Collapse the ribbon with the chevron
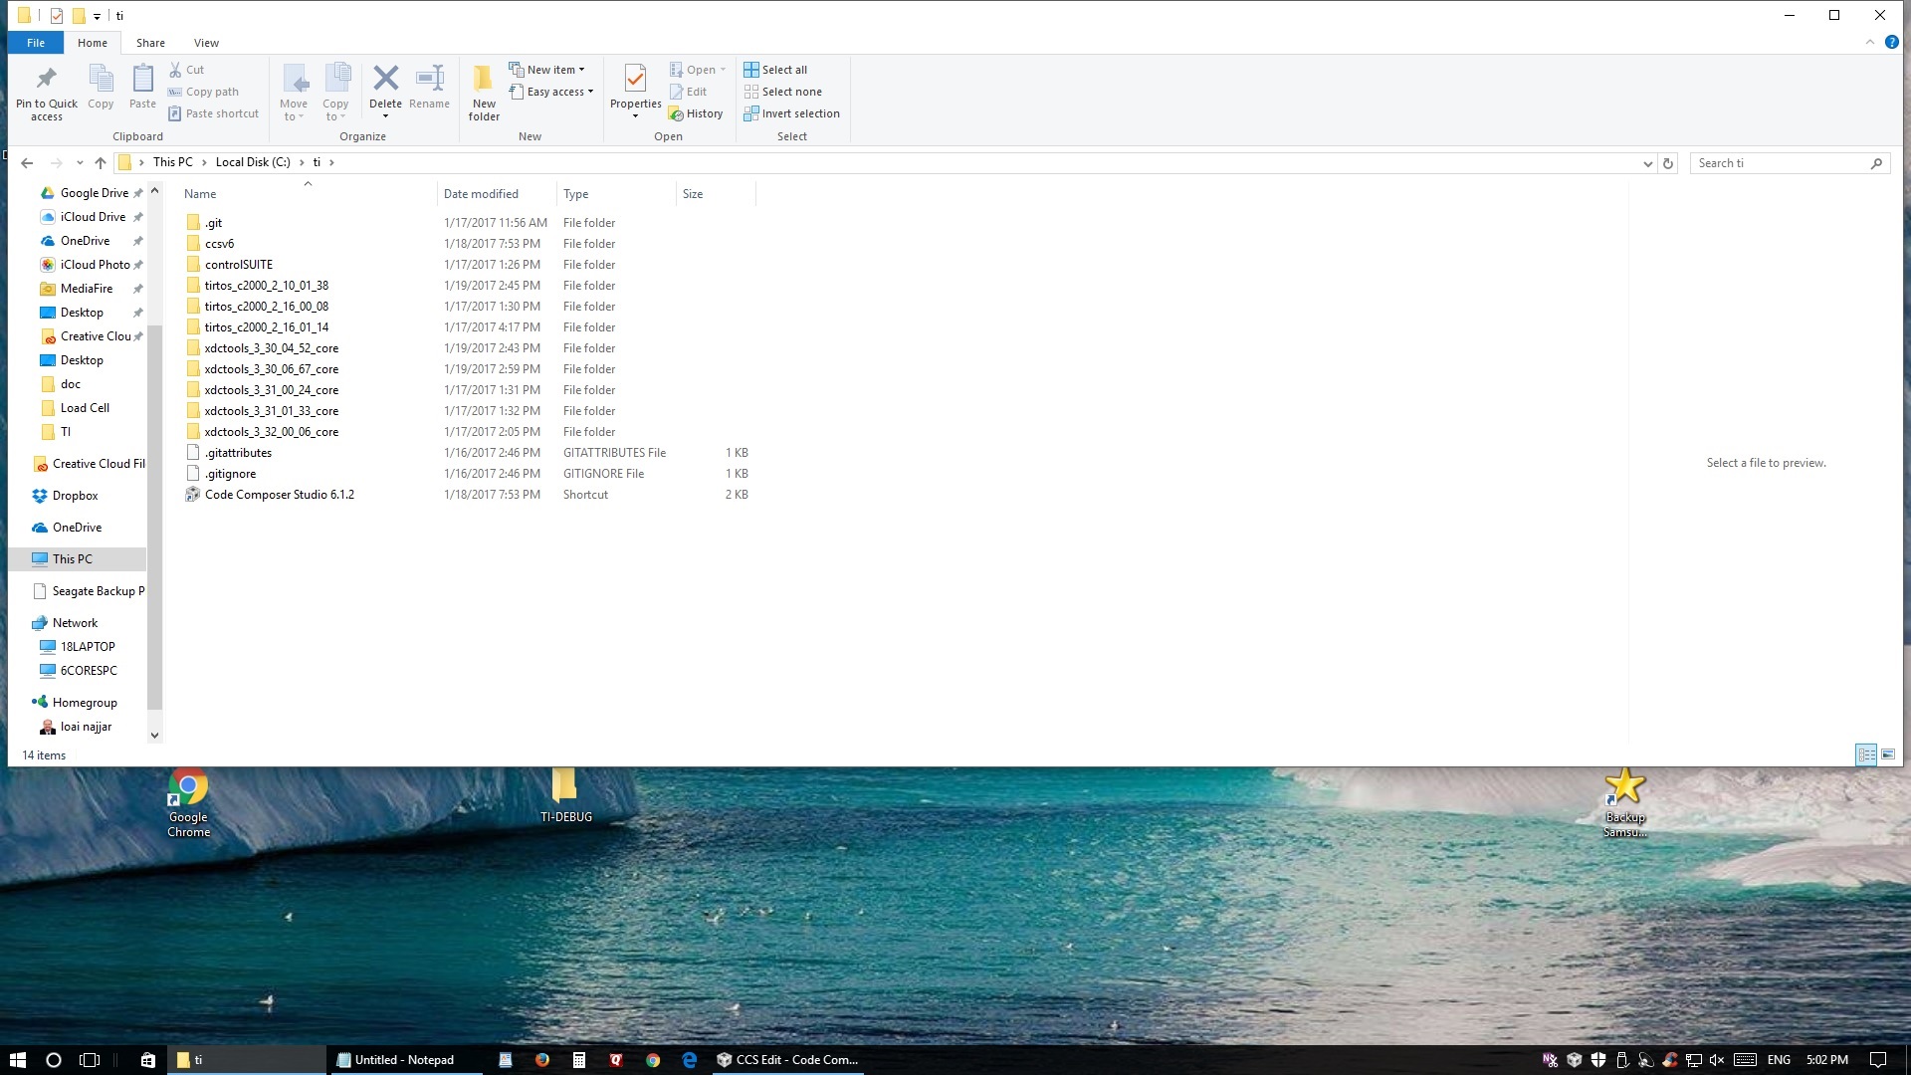Screen dimensions: 1911x1075 pos(1869,43)
